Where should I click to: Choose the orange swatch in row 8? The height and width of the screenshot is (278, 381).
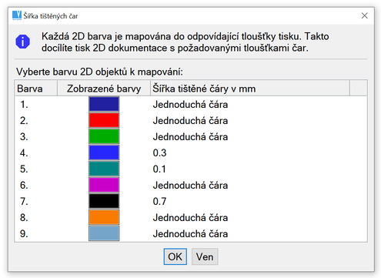(x=104, y=217)
